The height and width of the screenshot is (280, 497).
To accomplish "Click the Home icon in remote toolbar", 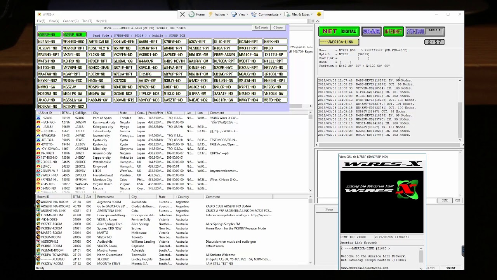I will 196,14.
